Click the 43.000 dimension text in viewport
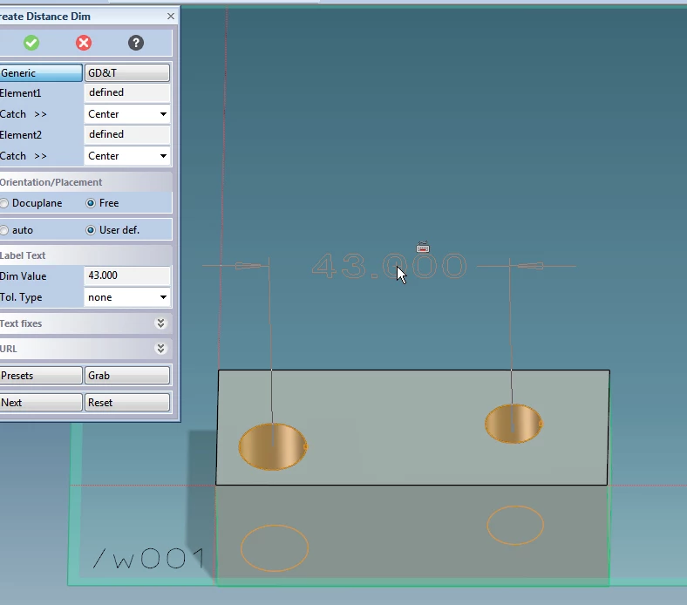The width and height of the screenshot is (687, 605). (389, 266)
